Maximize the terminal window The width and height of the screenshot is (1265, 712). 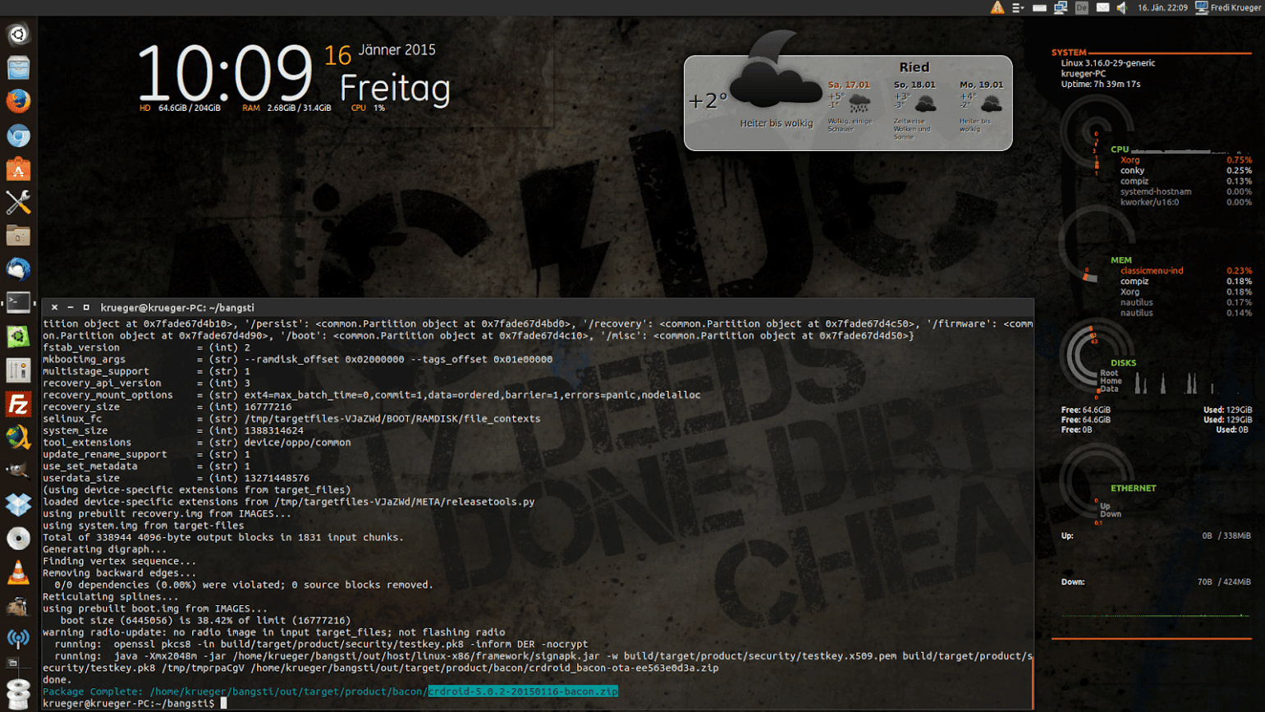click(86, 307)
